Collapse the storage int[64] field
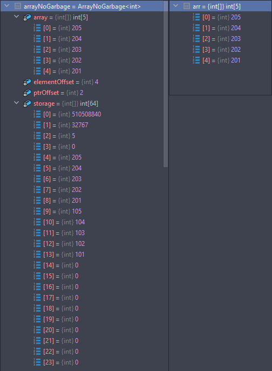The width and height of the screenshot is (272, 371). click(x=17, y=103)
